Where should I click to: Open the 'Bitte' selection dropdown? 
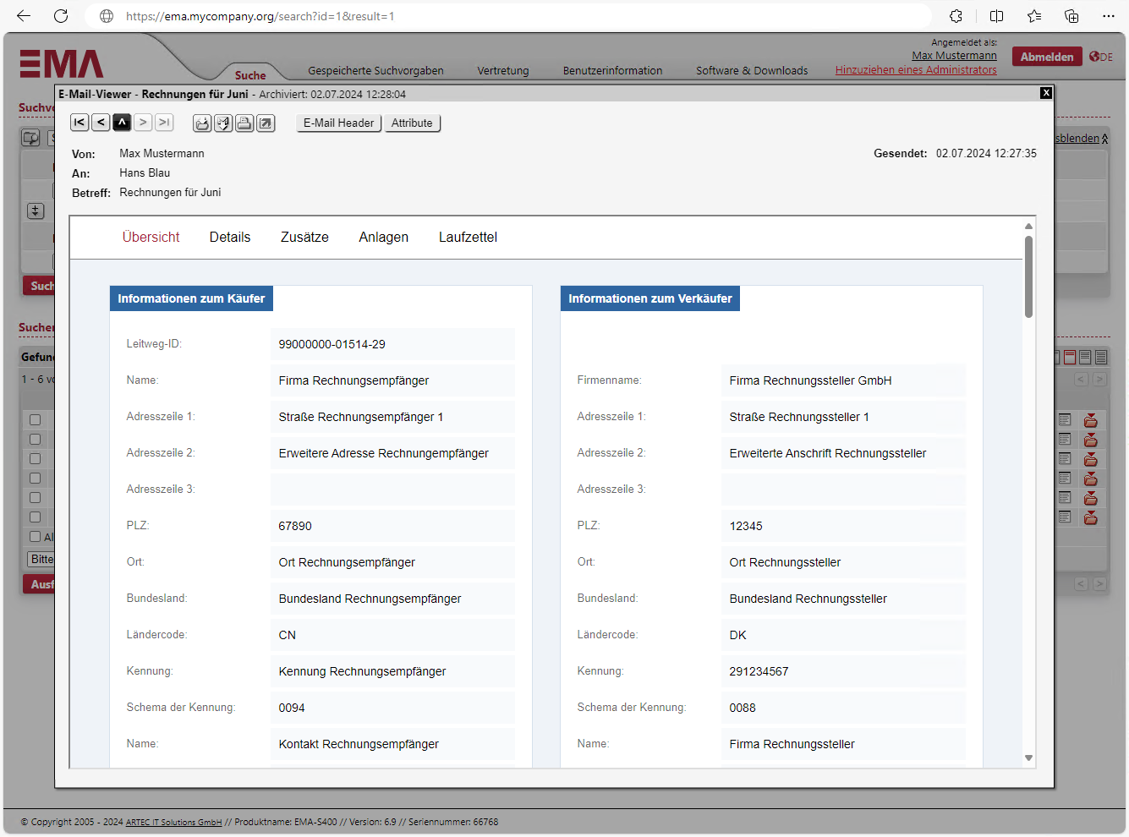coord(42,559)
